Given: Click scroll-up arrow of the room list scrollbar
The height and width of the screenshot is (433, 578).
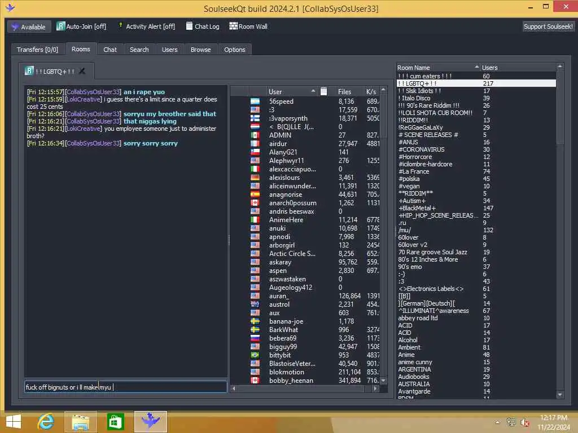Looking at the screenshot, I should pos(560,67).
